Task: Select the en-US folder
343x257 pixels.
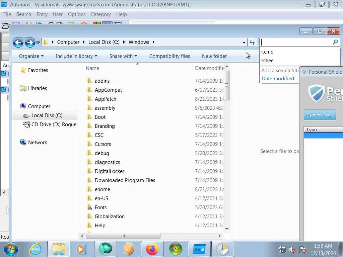Action: click(x=101, y=198)
